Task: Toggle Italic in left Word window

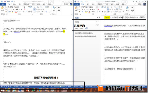Action: pos(11,9)
